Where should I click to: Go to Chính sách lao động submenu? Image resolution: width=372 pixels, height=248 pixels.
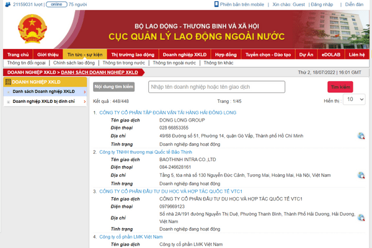coord(74,63)
